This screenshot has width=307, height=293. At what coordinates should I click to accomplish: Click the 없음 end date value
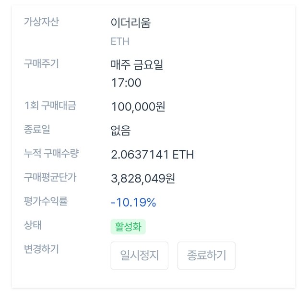(120, 130)
